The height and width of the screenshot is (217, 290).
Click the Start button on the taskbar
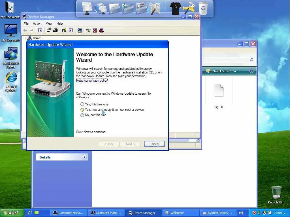coord(12,213)
